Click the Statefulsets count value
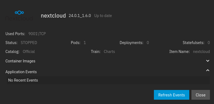Viewport: 214px width, 104px height. tap(209, 43)
